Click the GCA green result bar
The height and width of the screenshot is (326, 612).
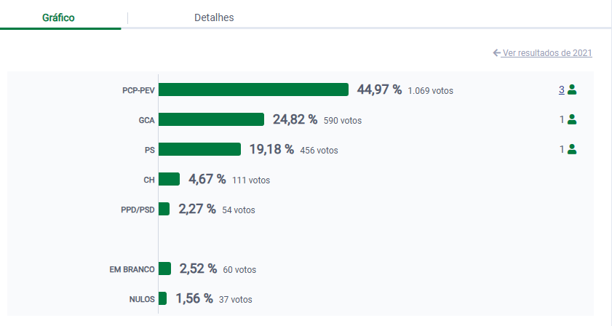(x=211, y=119)
